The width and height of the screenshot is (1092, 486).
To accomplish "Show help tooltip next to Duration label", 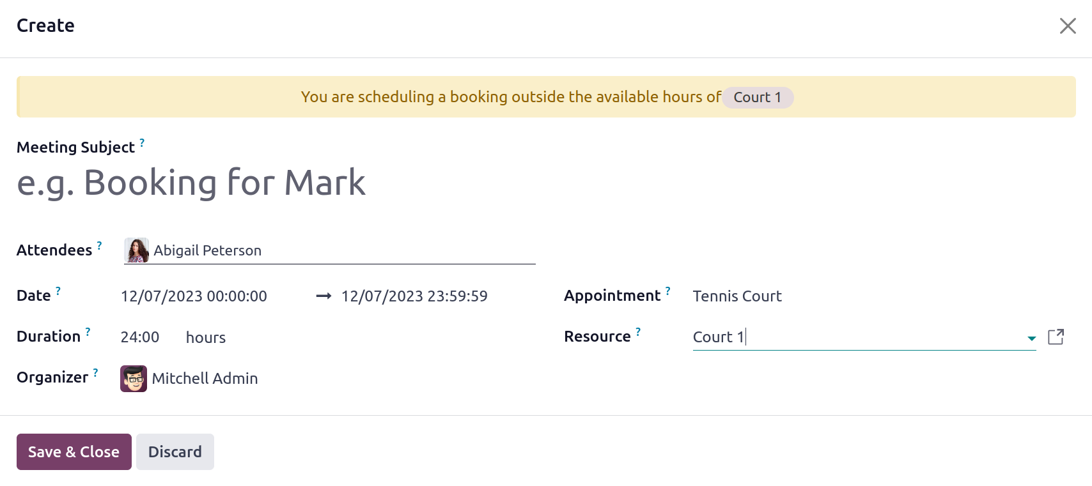I will (88, 332).
